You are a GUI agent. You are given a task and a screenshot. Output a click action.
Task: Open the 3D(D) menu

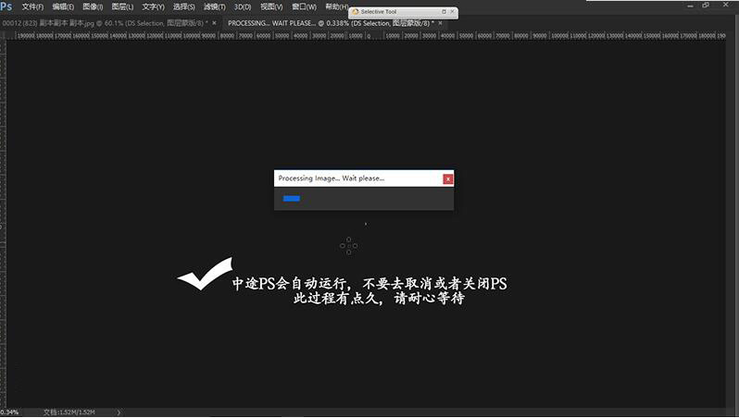pyautogui.click(x=243, y=7)
